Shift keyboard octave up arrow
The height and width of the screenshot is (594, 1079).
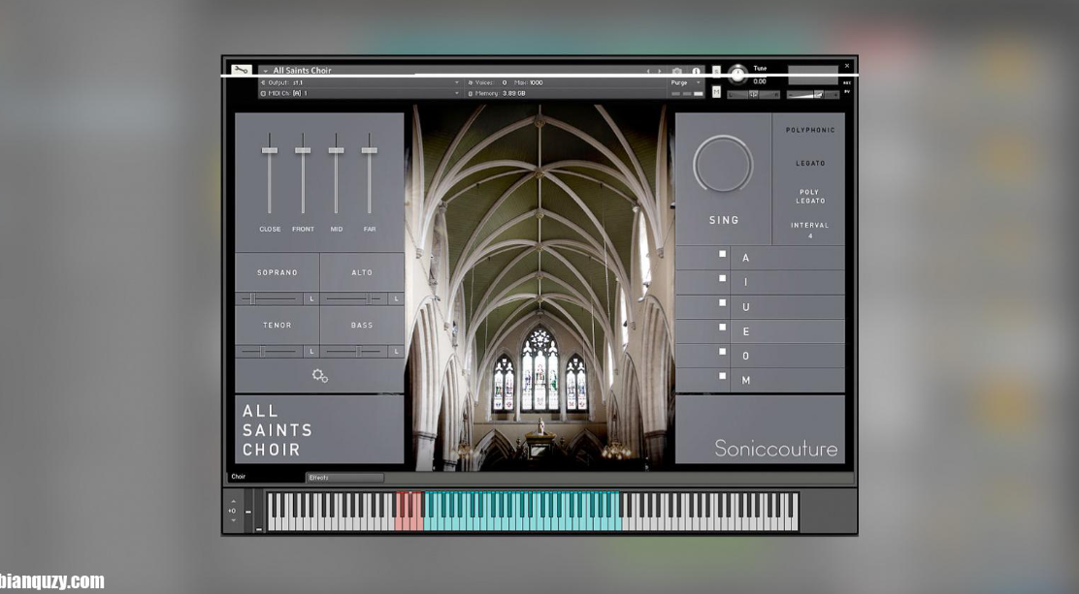[233, 501]
